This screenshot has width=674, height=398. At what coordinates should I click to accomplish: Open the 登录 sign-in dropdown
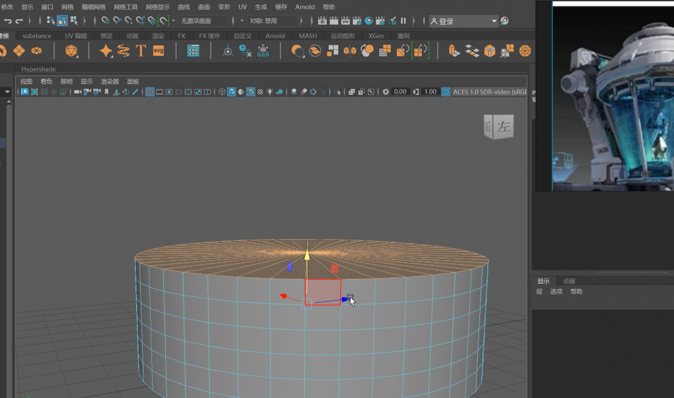pyautogui.click(x=463, y=21)
